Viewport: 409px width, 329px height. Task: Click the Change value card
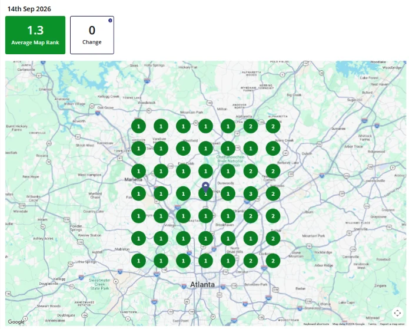92,35
